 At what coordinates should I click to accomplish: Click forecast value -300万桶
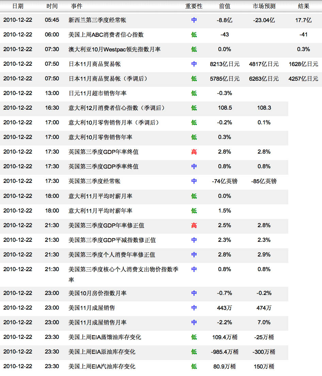tap(264, 352)
